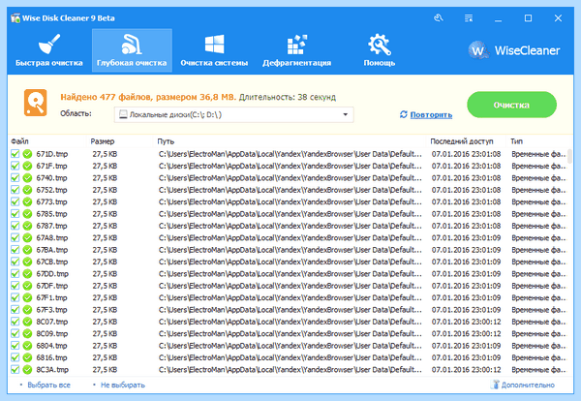This screenshot has height=401, width=581.
Task: Toggle the 8C07.tmp checkbox
Action: click(x=15, y=322)
